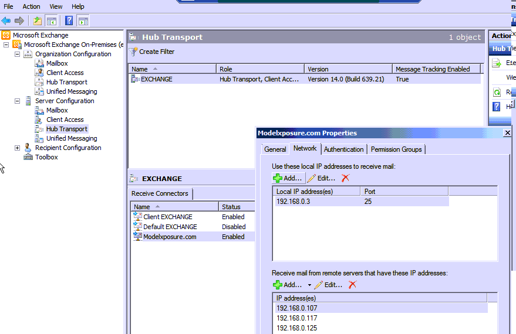Viewport: 516px width, 334px height.
Task: Click the Create Filter link
Action: coord(157,52)
